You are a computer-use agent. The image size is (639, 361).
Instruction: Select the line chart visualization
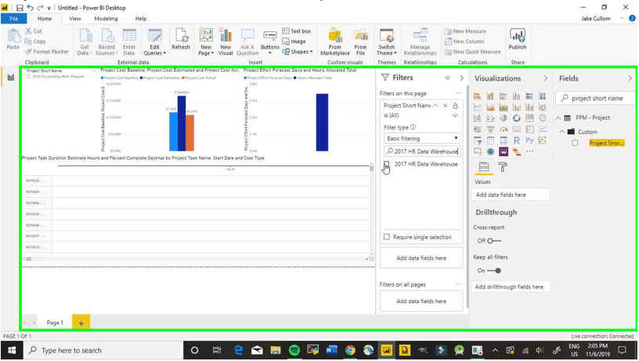477,107
